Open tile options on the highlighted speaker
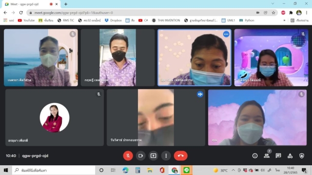312x175 pixels. pos(226,35)
